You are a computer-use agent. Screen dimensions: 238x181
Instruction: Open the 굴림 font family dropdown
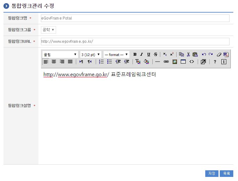(60, 54)
